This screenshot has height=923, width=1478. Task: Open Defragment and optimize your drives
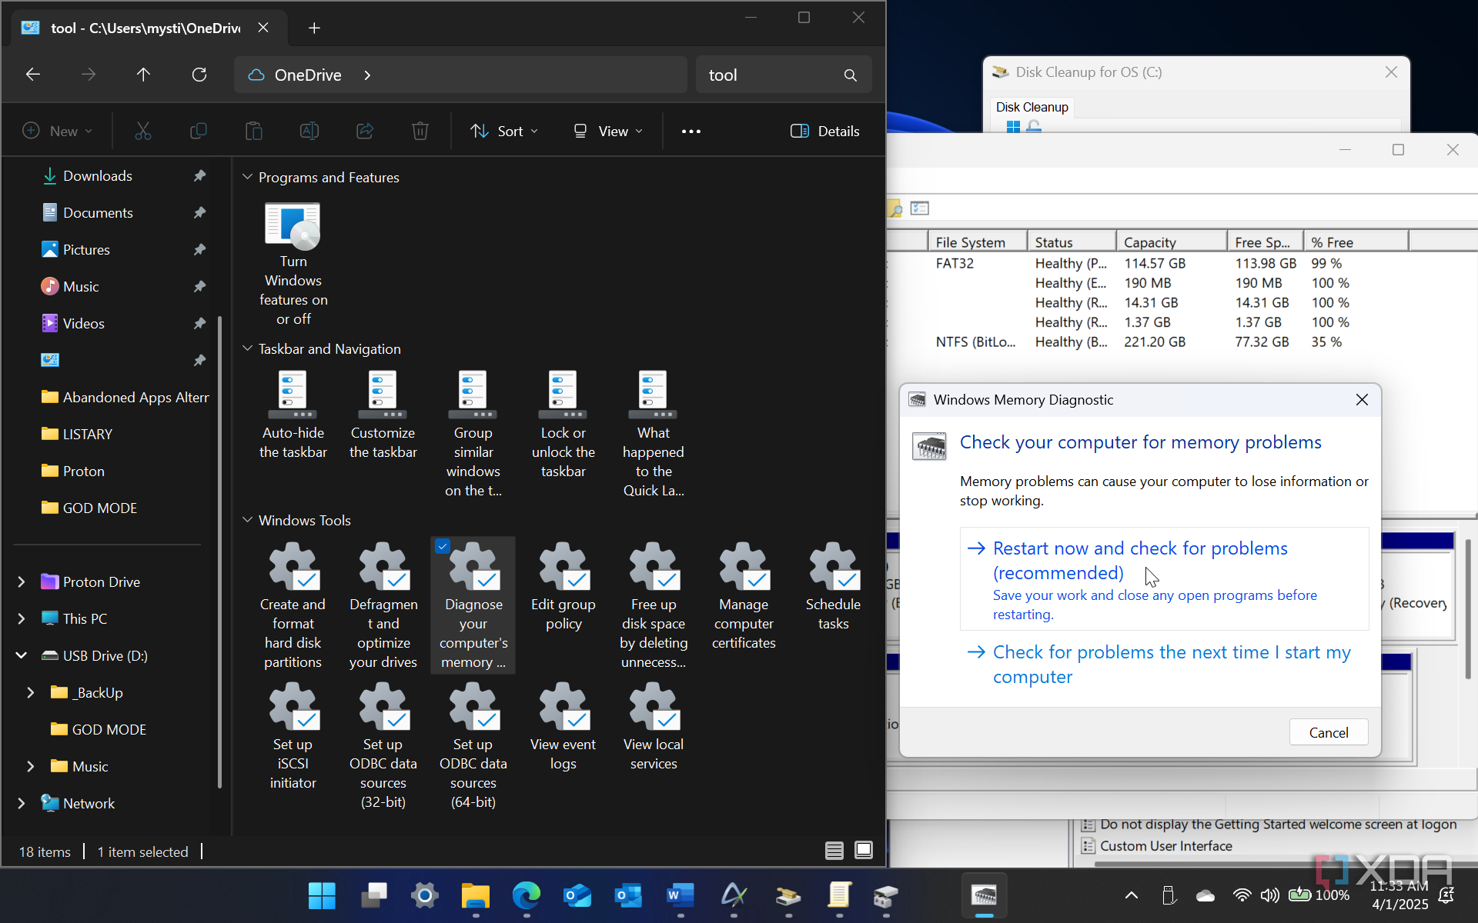[383, 605]
